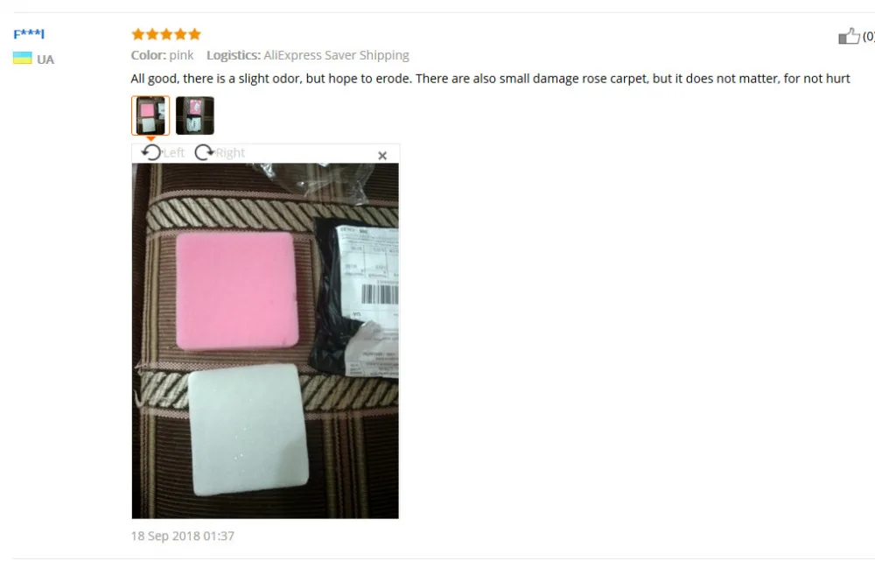Click the helpful vote count (0)
The height and width of the screenshot is (561, 875).
click(x=868, y=37)
